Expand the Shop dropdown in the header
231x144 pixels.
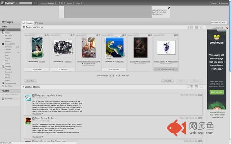point(82,3)
